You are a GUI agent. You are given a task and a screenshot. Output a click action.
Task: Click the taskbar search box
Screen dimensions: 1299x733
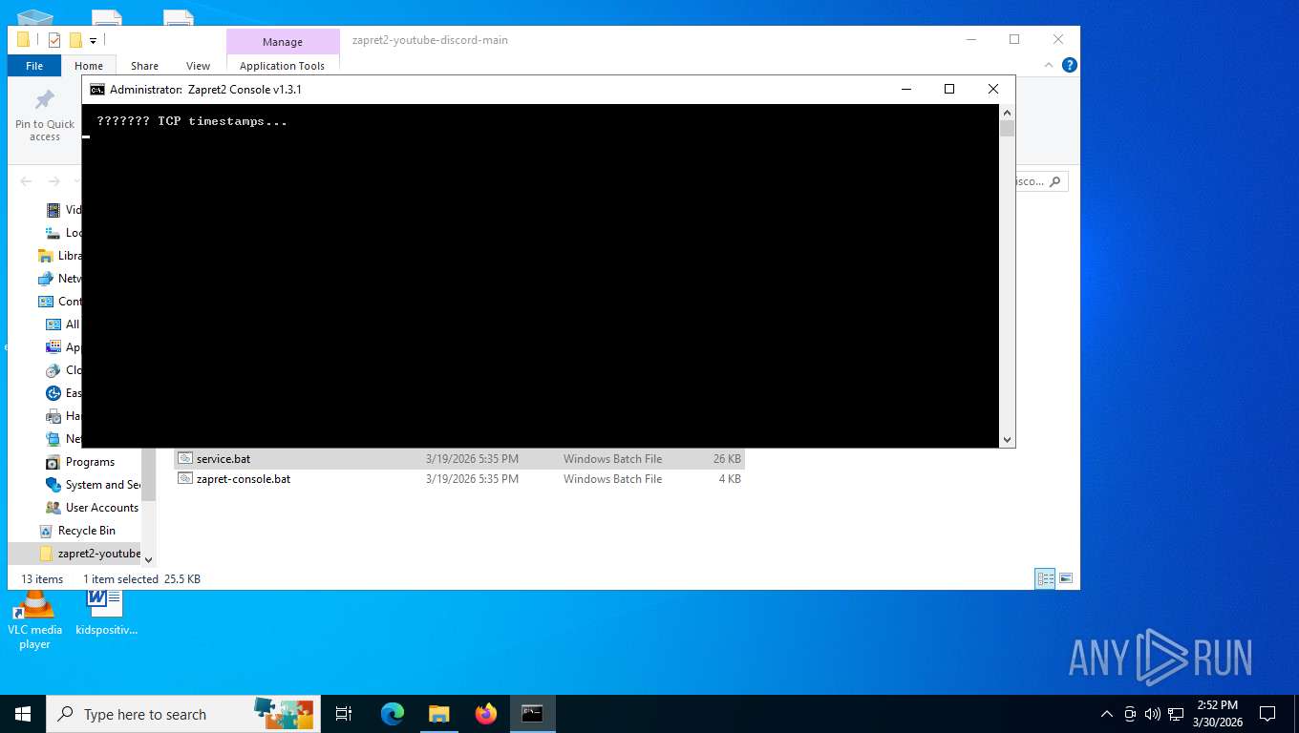[x=184, y=714]
